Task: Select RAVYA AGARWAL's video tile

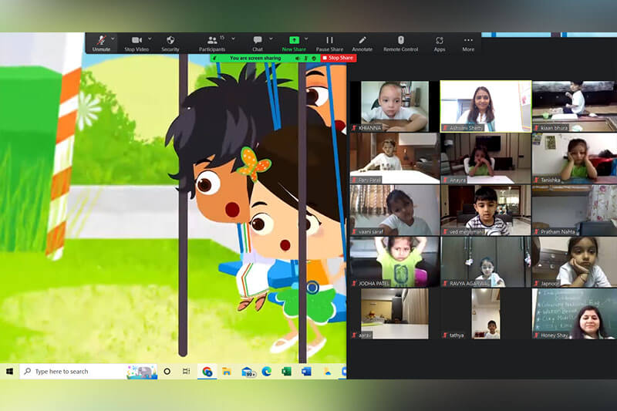Action: point(486,262)
